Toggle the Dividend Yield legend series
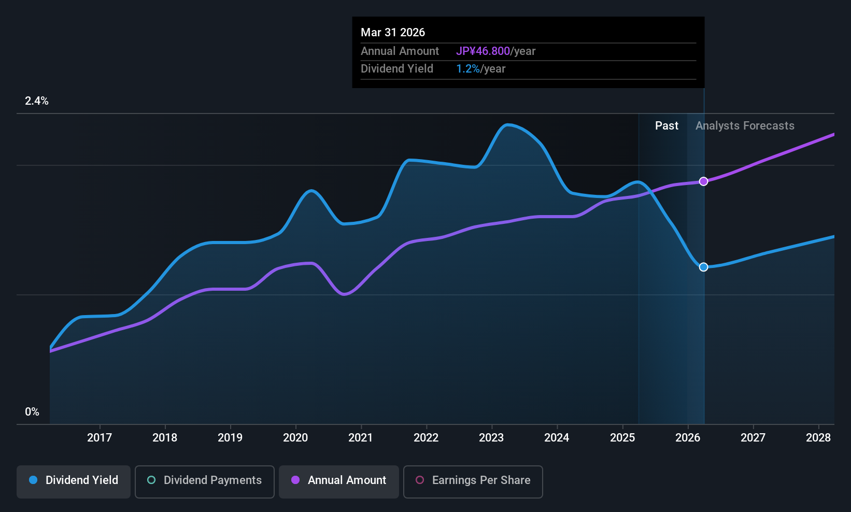Image resolution: width=851 pixels, height=512 pixels. tap(74, 482)
